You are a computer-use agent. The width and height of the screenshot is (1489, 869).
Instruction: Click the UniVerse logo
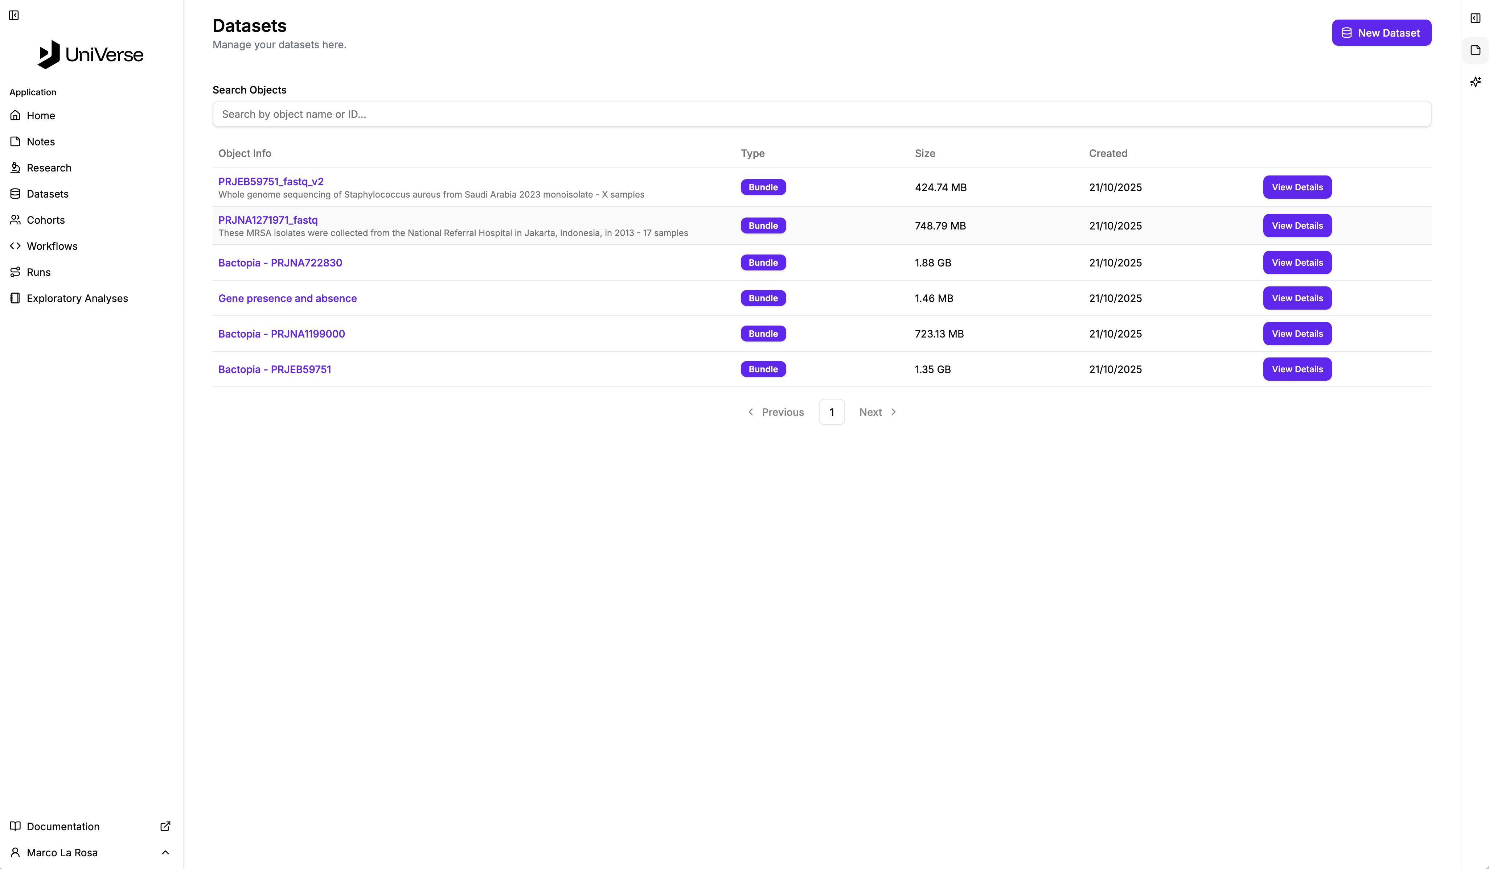[90, 54]
